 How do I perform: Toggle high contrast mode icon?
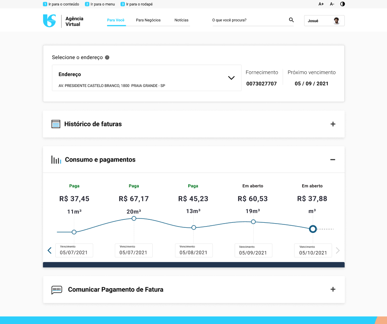(x=342, y=4)
